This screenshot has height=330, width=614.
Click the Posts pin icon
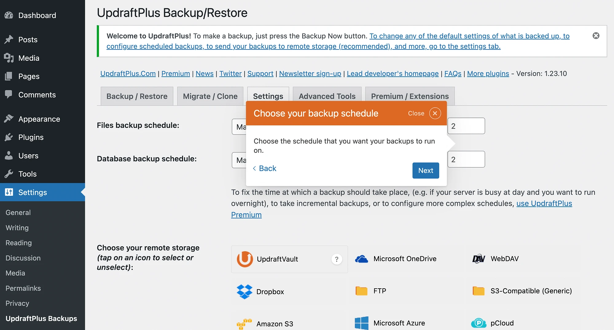(9, 40)
